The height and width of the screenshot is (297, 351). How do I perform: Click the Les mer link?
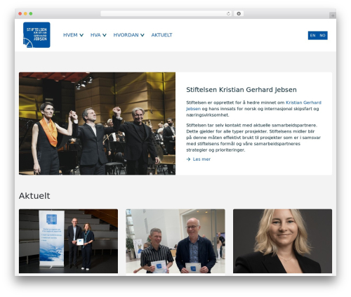[x=201, y=159]
